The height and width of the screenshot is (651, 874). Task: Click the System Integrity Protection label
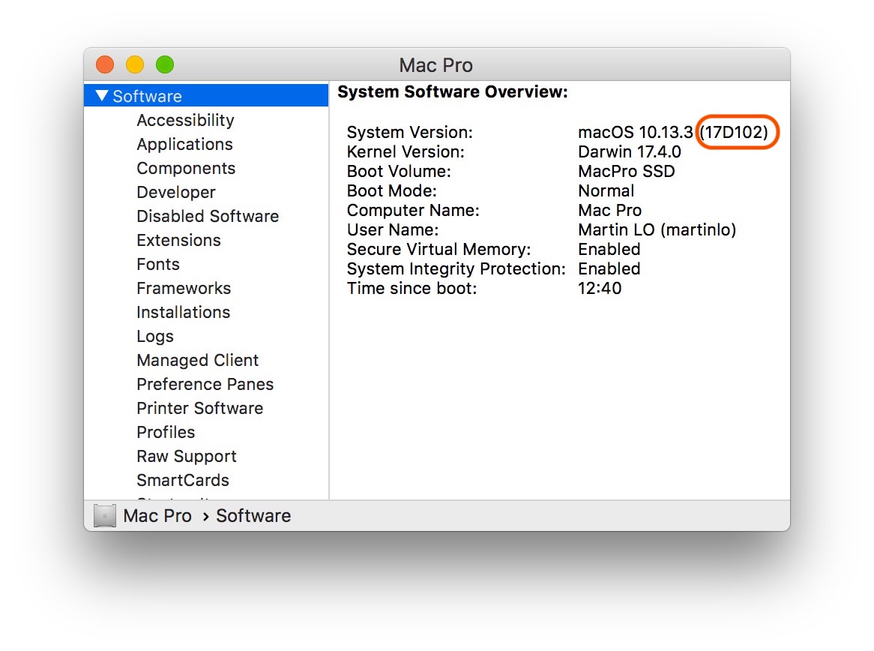456,269
